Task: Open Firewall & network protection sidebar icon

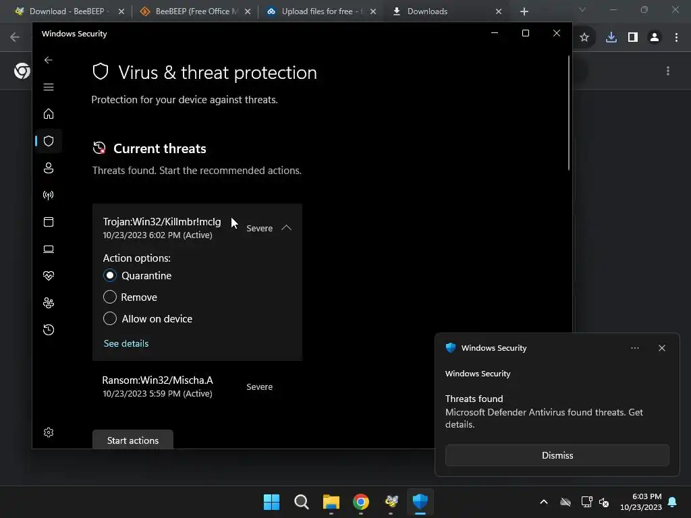Action: 49,195
